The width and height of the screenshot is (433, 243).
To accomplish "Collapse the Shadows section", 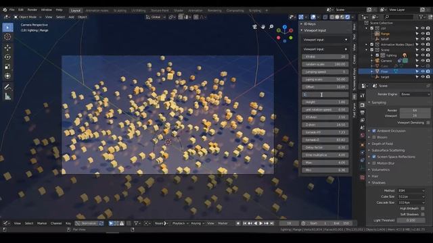I will pyautogui.click(x=378, y=183).
